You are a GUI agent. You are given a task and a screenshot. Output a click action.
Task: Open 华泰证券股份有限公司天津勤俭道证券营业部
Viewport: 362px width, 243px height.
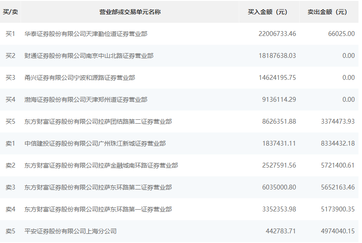tap(86, 34)
